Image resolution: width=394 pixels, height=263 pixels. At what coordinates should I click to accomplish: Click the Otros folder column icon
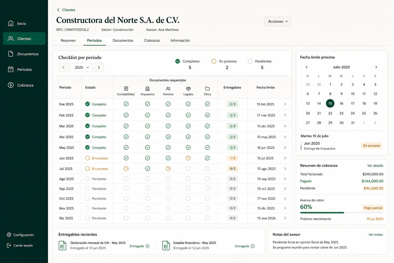pos(208,89)
